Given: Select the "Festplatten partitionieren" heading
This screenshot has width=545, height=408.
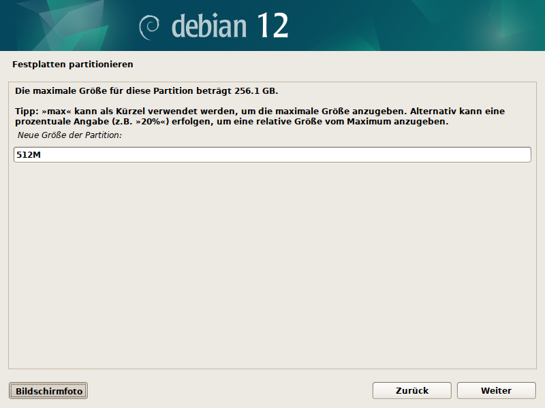Looking at the screenshot, I should 72,65.
